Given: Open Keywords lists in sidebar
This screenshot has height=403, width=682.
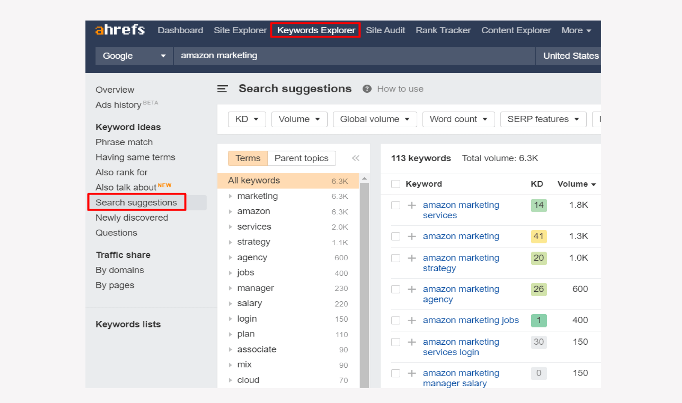Looking at the screenshot, I should (x=128, y=324).
